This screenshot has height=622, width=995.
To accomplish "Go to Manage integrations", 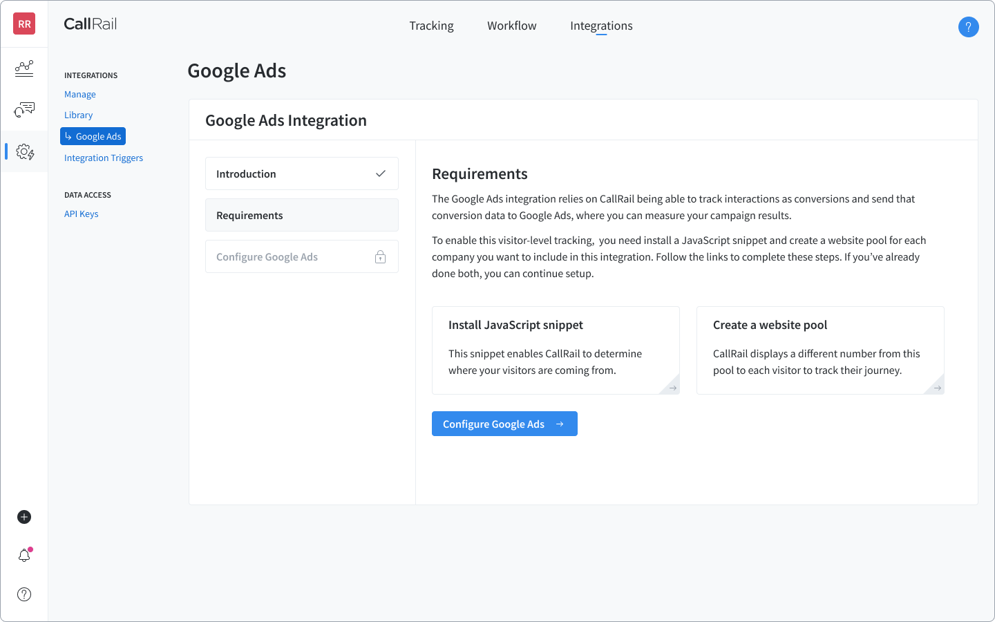I will [x=80, y=95].
